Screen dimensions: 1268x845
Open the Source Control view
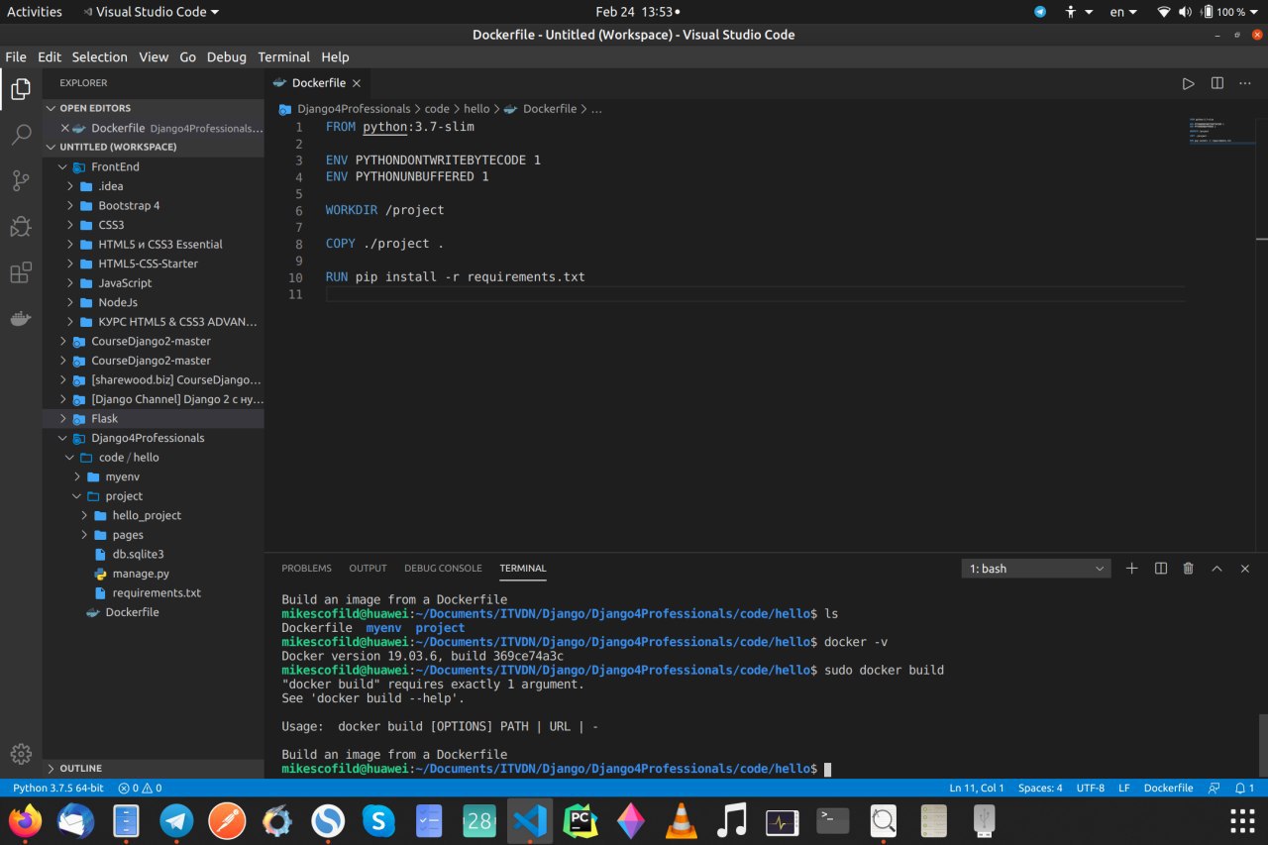point(21,181)
